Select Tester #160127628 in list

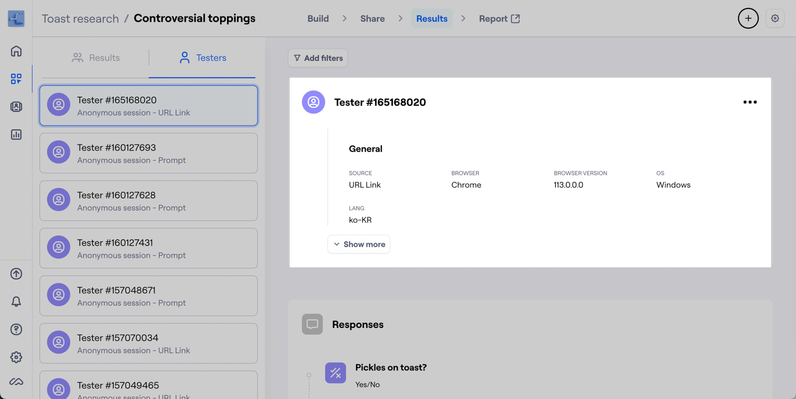click(x=149, y=201)
